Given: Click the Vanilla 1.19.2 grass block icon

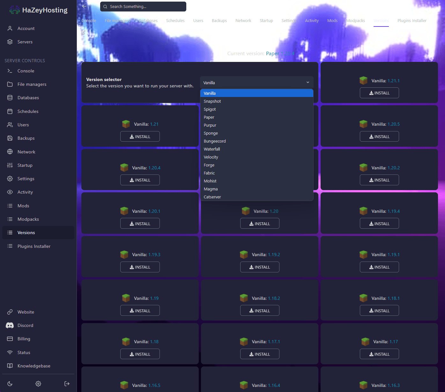Looking at the screenshot, I should click(244, 255).
